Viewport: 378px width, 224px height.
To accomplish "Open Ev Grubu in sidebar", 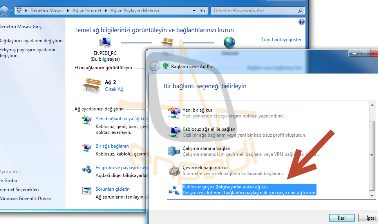I will pyautogui.click(x=9, y=181).
